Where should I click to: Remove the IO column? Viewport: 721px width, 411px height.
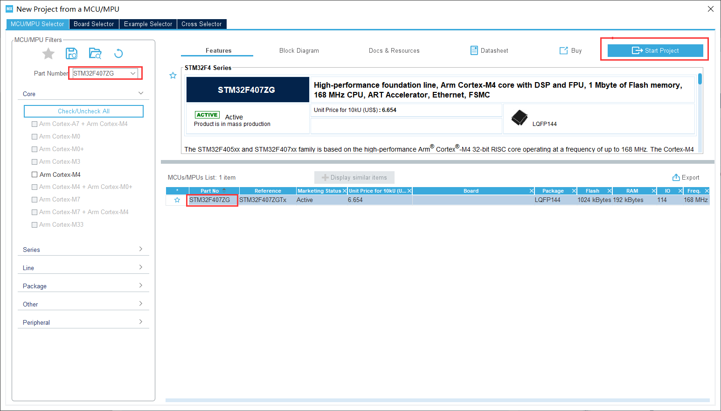680,191
